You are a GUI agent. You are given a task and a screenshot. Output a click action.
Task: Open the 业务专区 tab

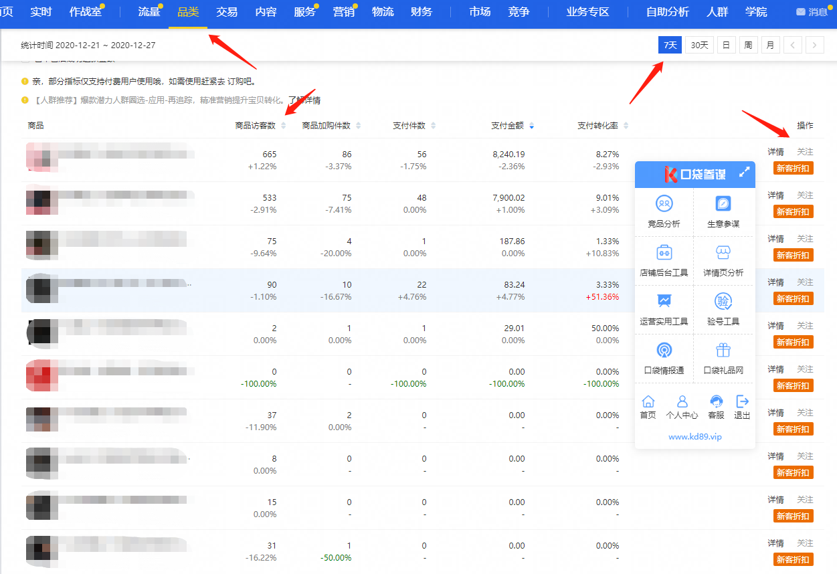pyautogui.click(x=587, y=12)
